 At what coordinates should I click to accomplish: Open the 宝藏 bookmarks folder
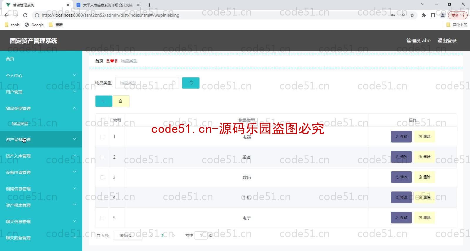tap(56, 25)
